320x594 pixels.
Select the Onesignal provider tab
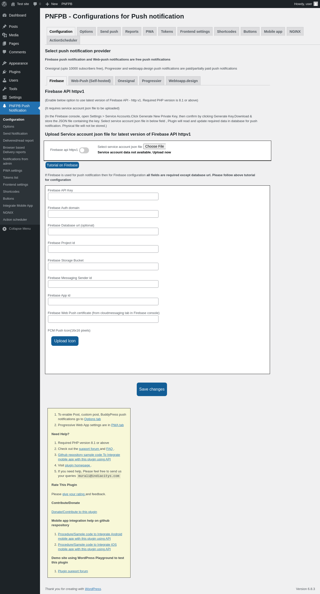[x=126, y=81]
